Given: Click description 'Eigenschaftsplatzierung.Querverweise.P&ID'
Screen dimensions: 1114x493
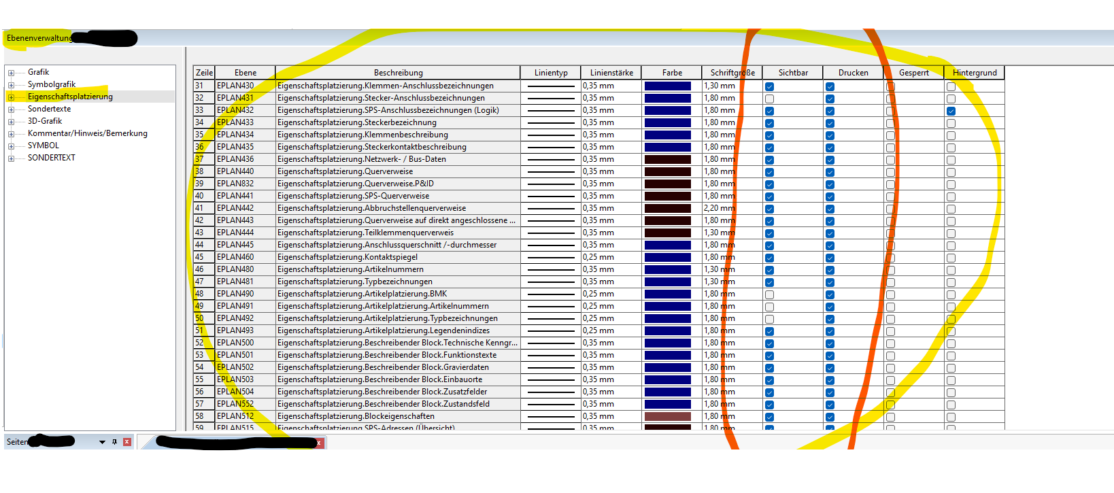Looking at the screenshot, I should pos(356,184).
